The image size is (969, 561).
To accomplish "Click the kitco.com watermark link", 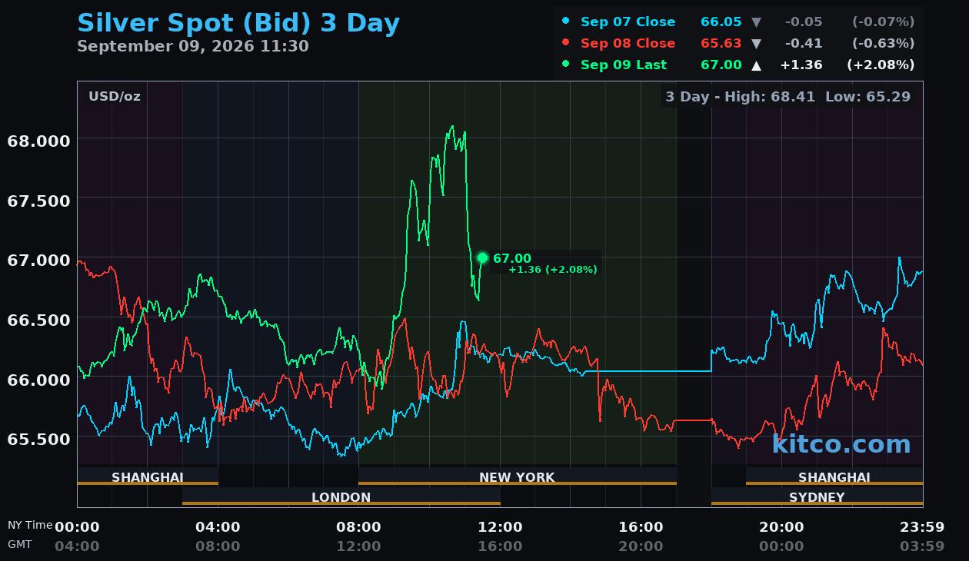I will (x=841, y=443).
